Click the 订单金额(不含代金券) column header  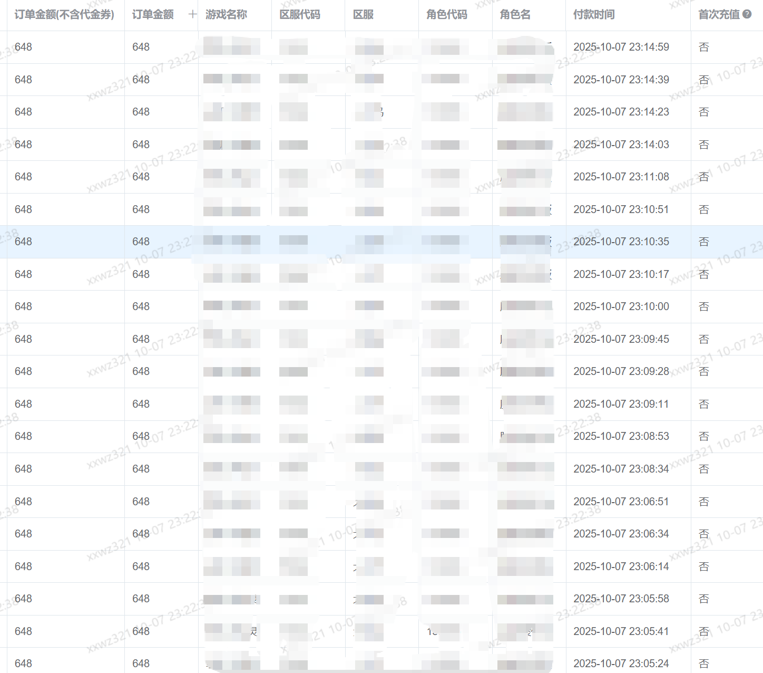coord(64,15)
